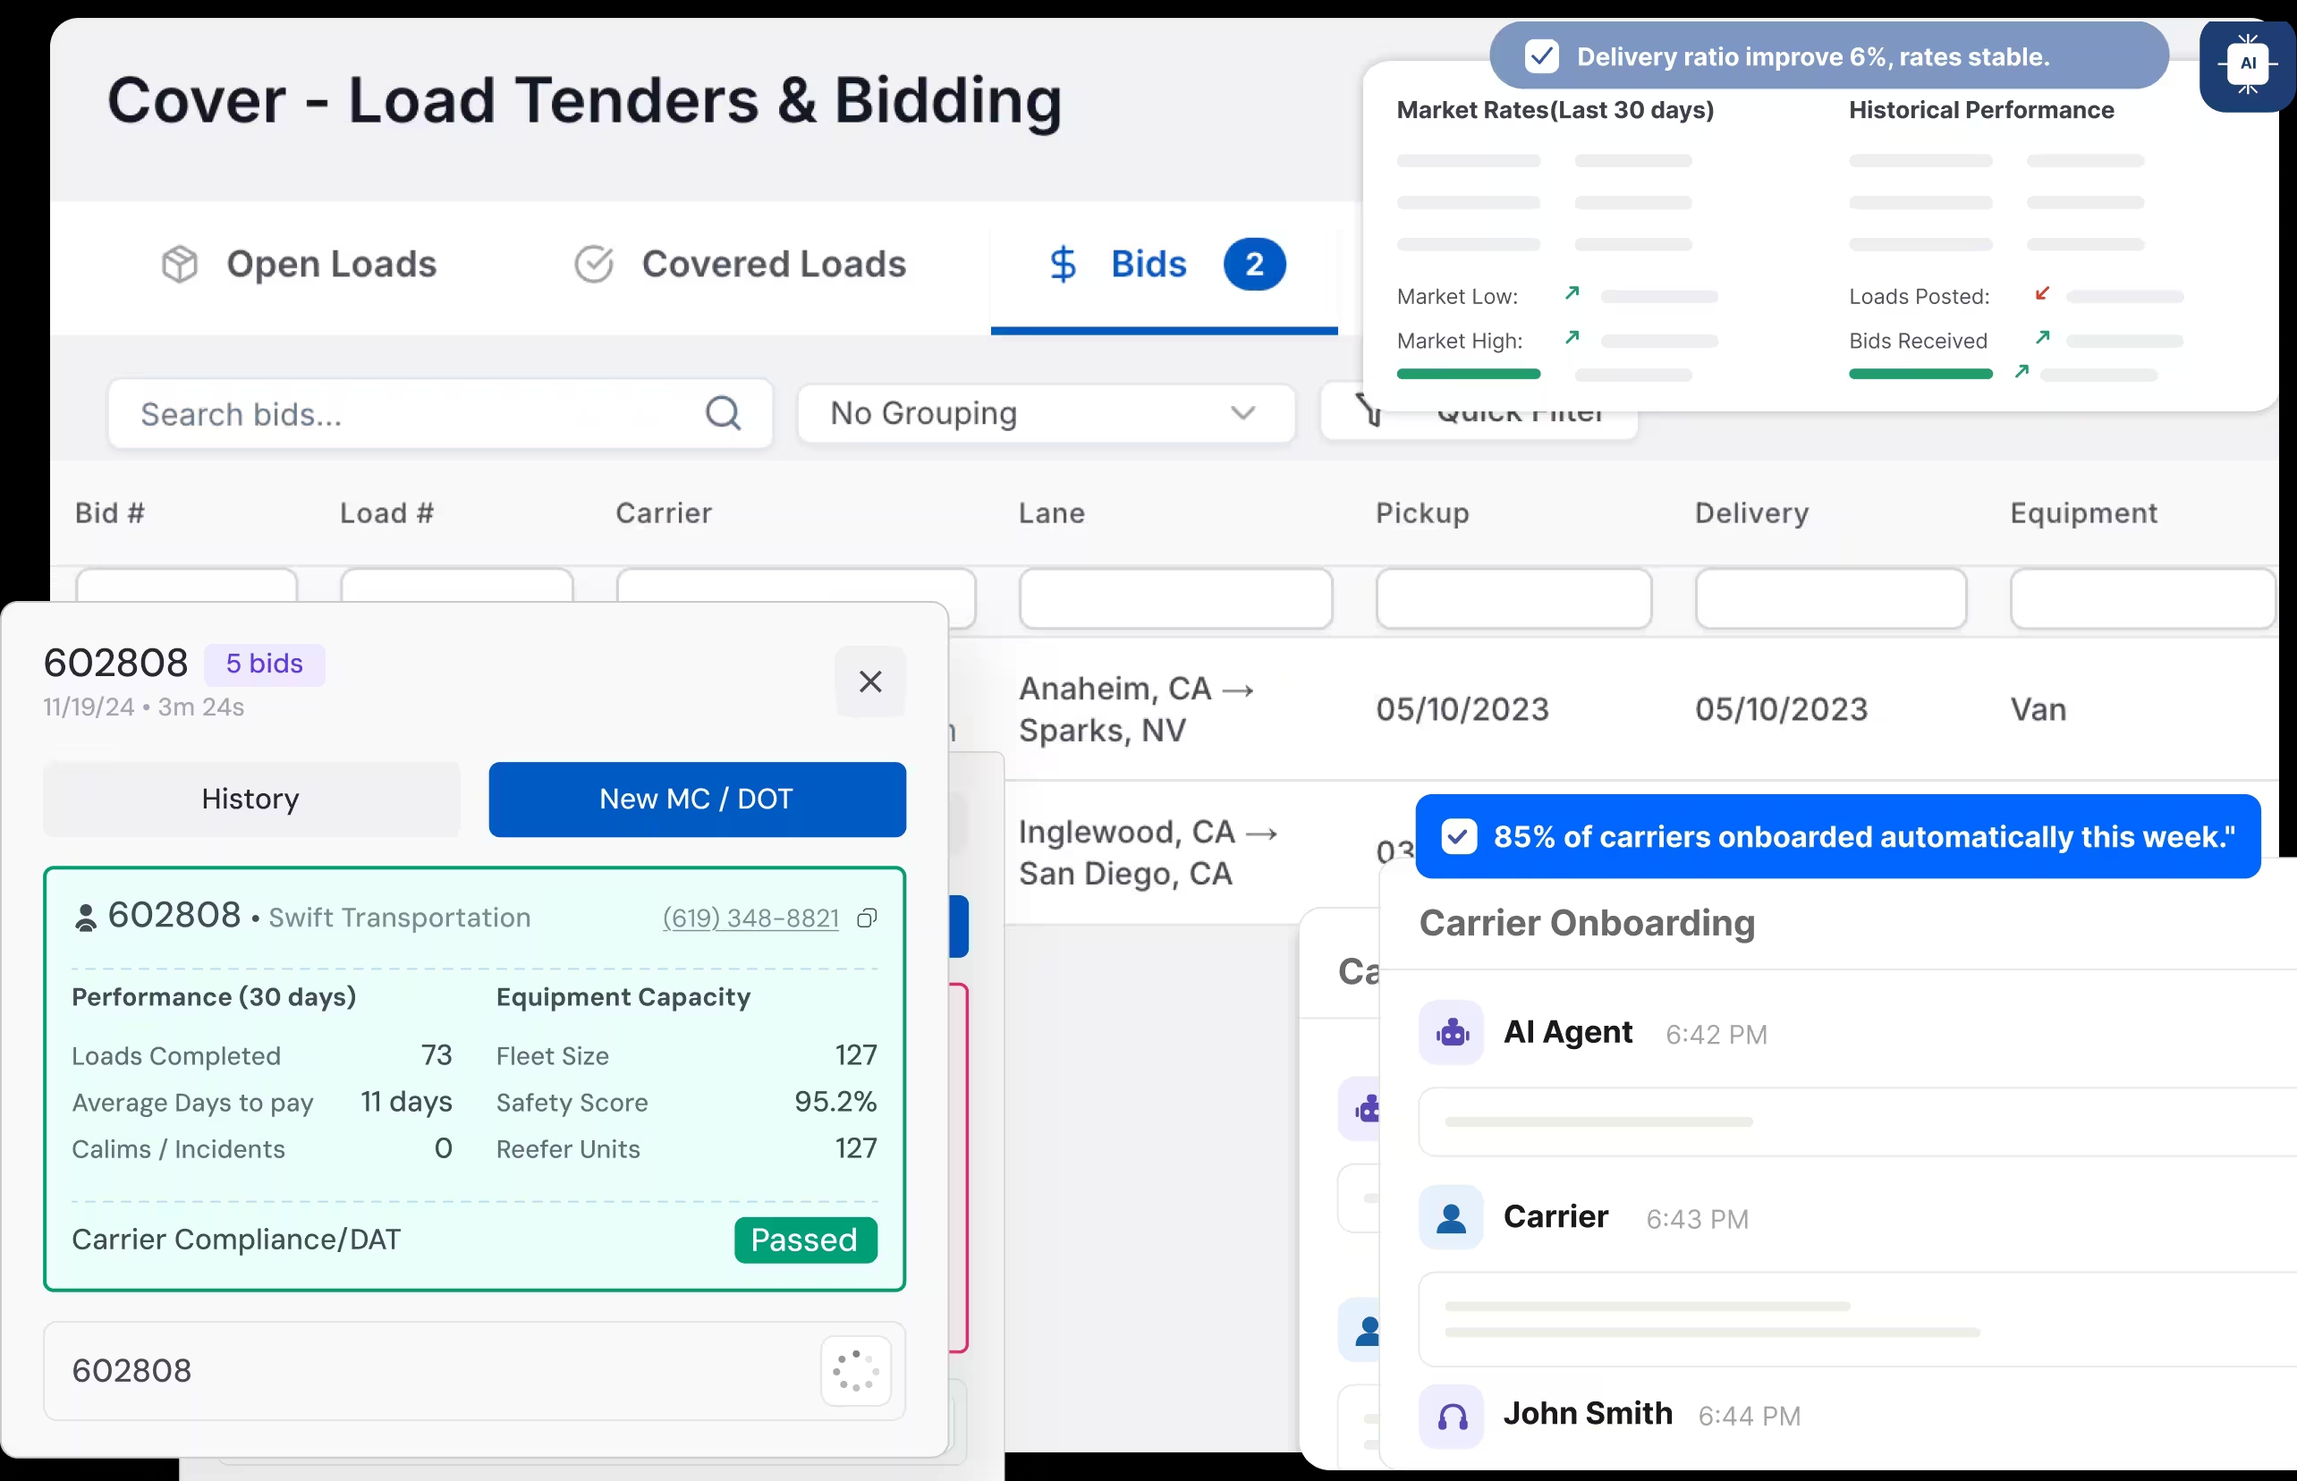Switch to the Open Loads tab
This screenshot has width=2297, height=1481.
299,265
